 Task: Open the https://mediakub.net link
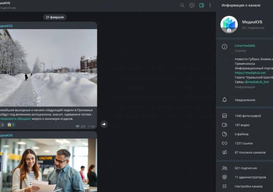click(250, 73)
